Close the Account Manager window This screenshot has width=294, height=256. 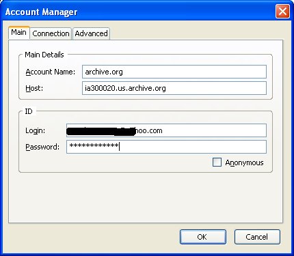282,11
